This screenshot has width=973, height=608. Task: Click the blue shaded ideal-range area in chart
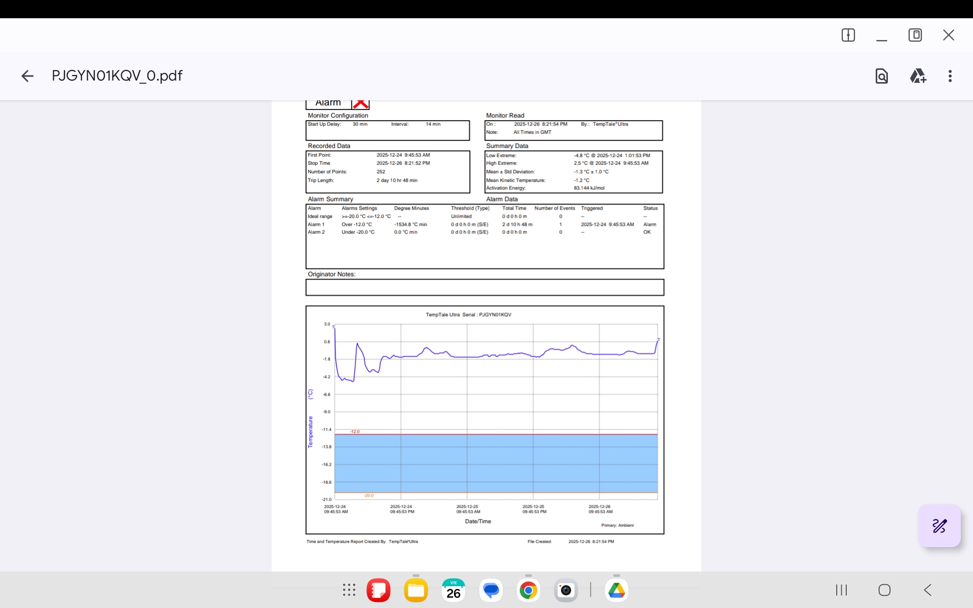497,463
